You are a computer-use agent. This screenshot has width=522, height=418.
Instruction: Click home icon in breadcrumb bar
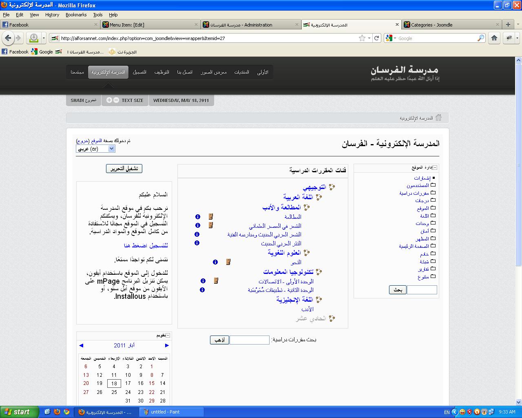click(x=438, y=118)
